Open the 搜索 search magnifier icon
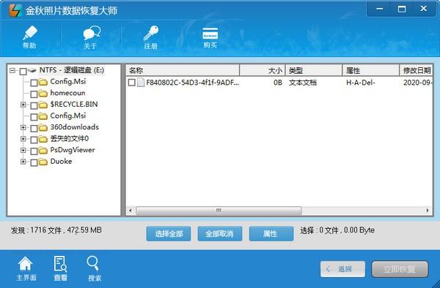 [x=93, y=264]
